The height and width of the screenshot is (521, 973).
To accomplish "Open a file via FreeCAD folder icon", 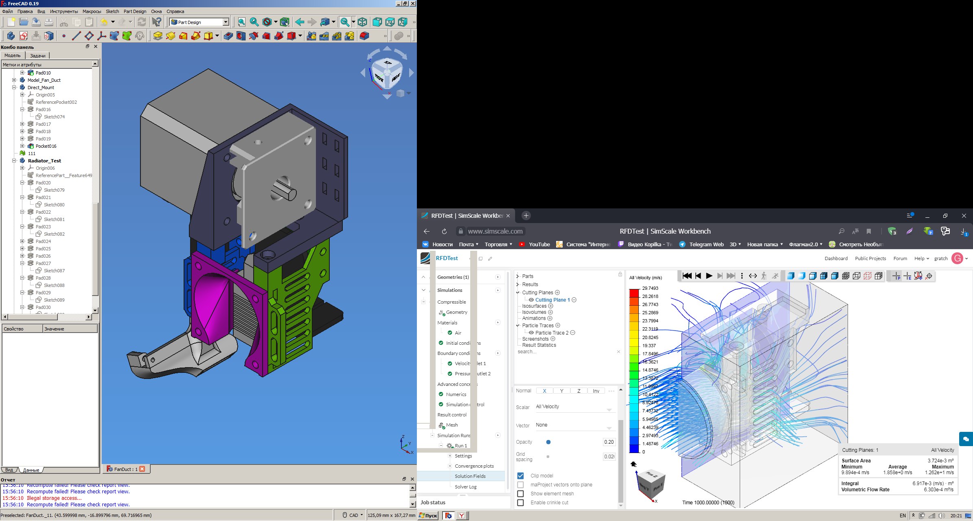I will pos(24,22).
